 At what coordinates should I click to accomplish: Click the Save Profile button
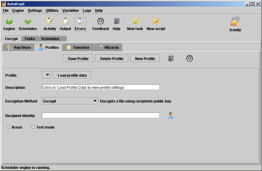point(78,59)
